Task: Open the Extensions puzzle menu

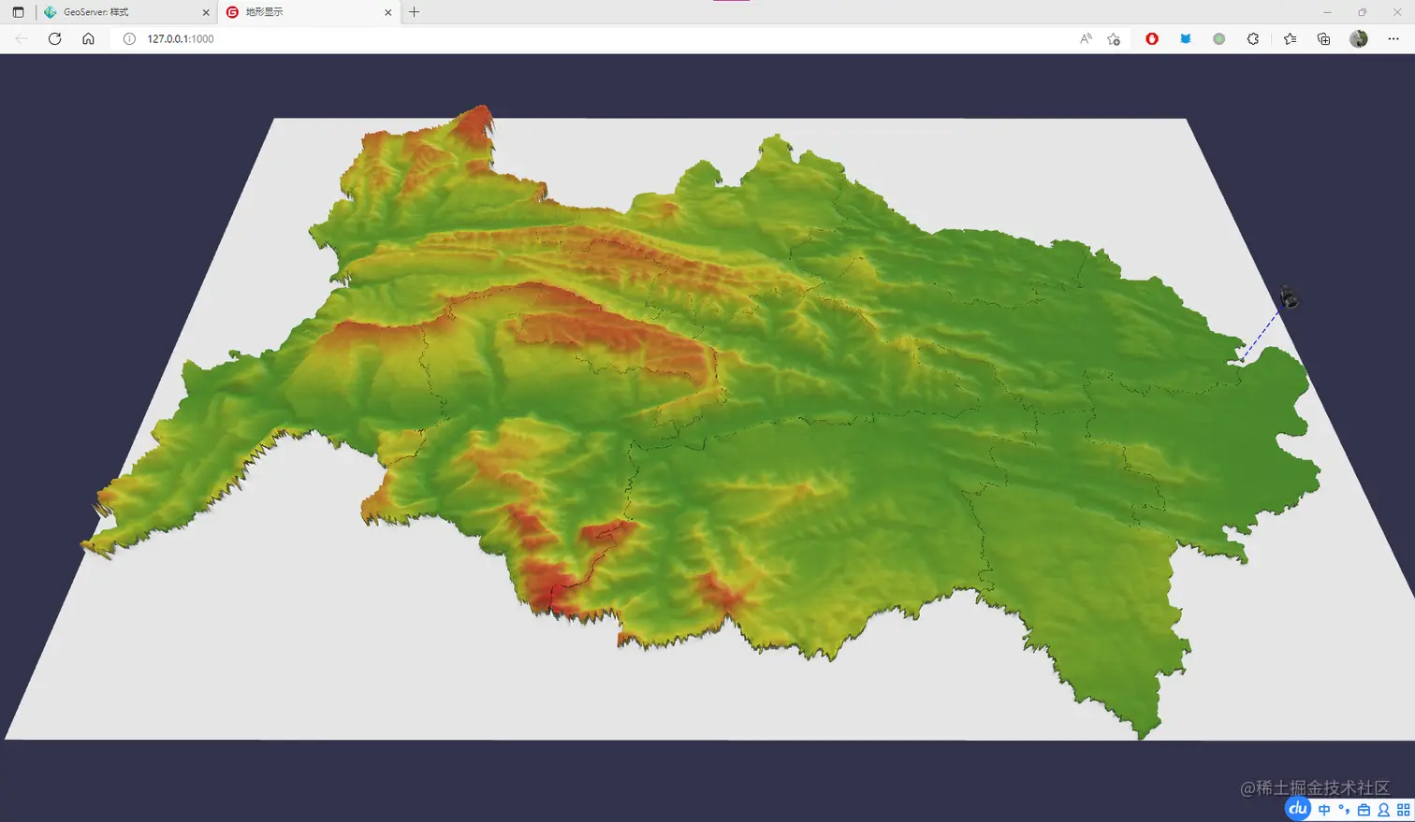Action: pos(1253,38)
